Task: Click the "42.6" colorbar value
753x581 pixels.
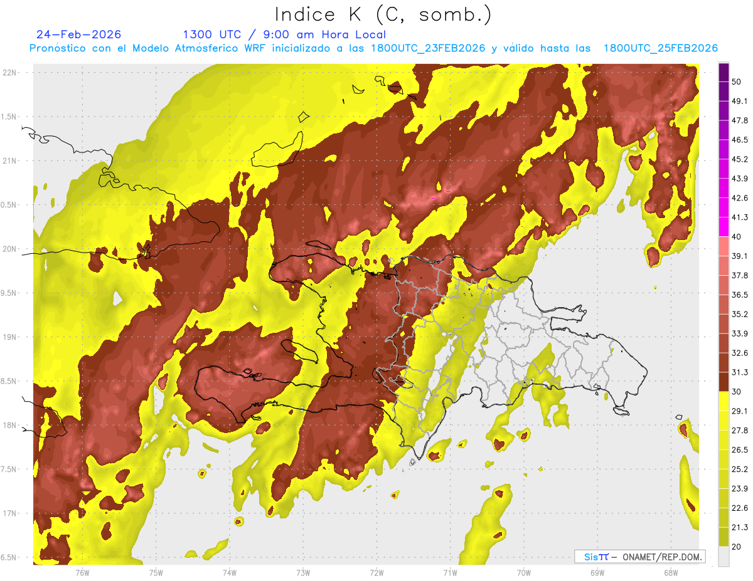Action: [740, 198]
